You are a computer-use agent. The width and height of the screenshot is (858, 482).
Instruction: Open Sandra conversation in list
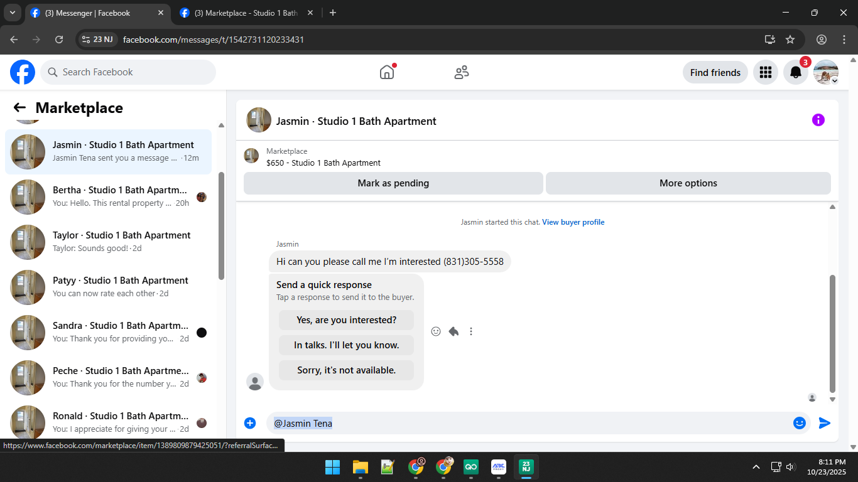[x=108, y=333]
